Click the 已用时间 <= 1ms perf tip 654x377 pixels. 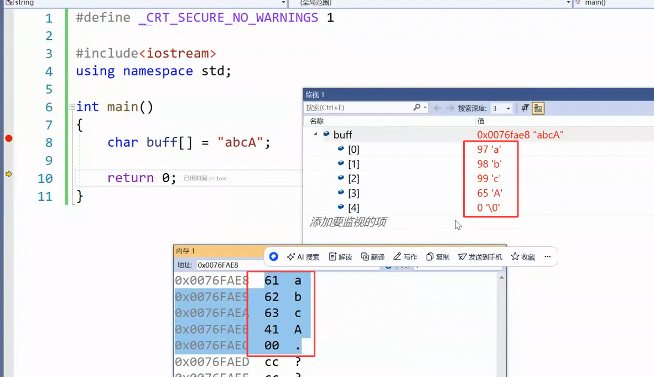coord(205,178)
